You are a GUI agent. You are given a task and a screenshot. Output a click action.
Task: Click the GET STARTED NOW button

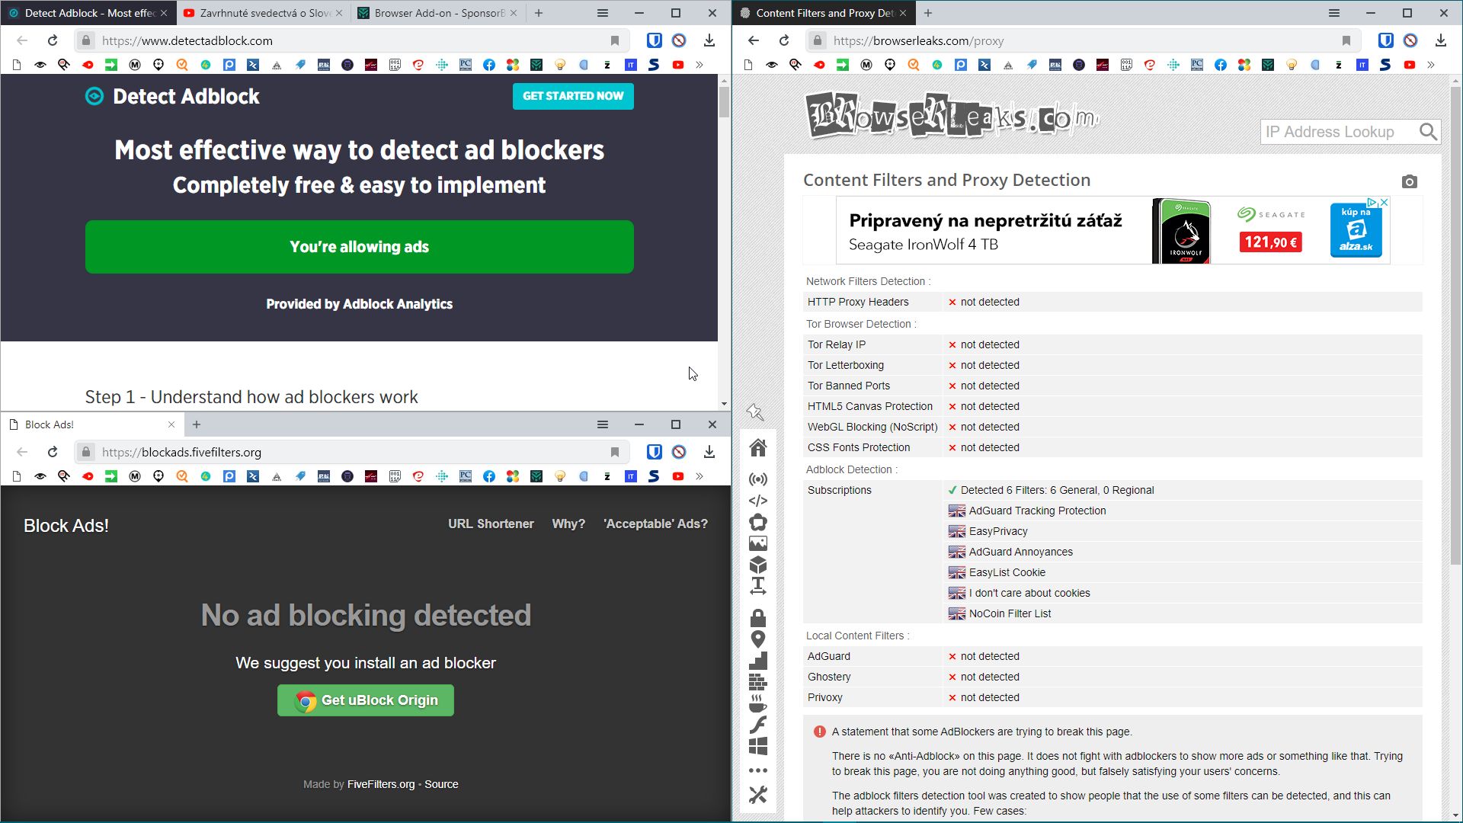tap(573, 96)
